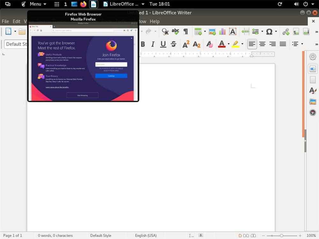
Task: Toggle Bold formatting
Action: tap(143, 44)
